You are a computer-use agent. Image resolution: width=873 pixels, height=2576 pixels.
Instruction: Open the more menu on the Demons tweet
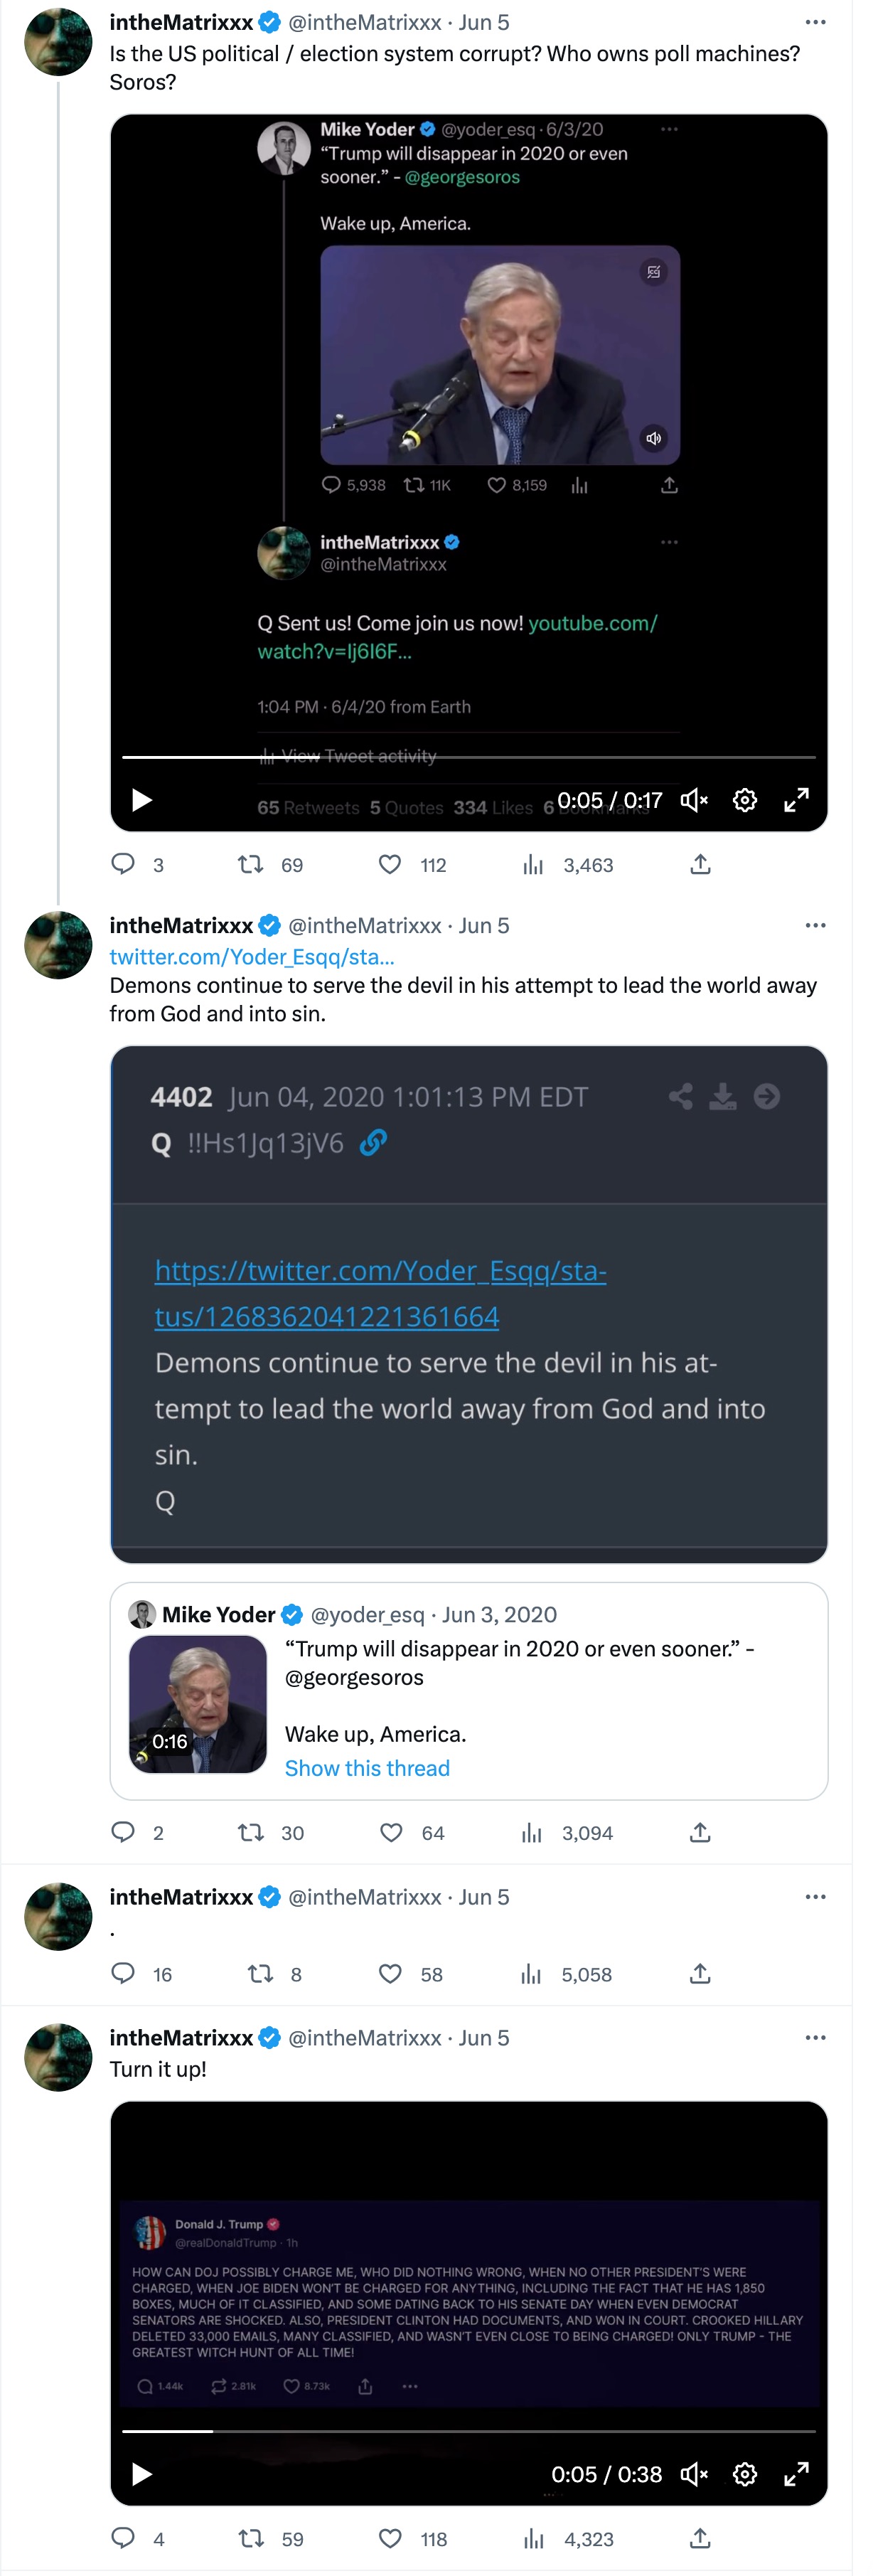(x=816, y=925)
